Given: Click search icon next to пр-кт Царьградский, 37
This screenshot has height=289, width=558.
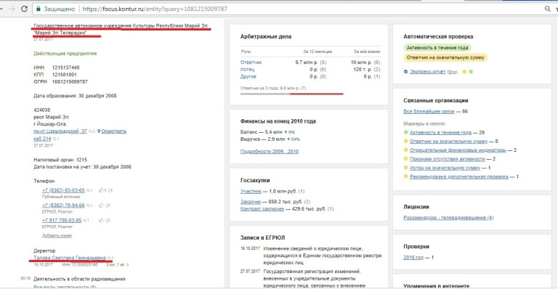Looking at the screenshot, I should pos(90,131).
